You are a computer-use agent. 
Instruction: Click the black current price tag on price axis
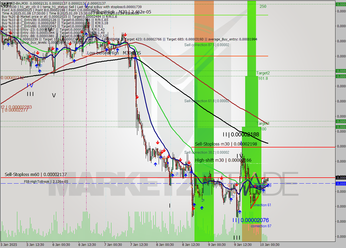[341, 178]
